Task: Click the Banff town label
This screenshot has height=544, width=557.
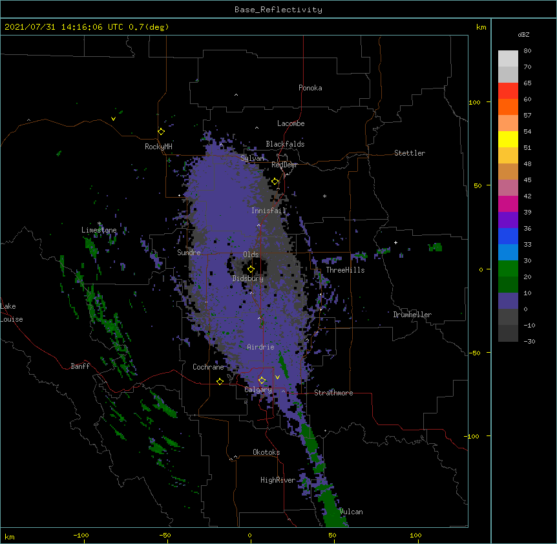Action: pyautogui.click(x=80, y=366)
